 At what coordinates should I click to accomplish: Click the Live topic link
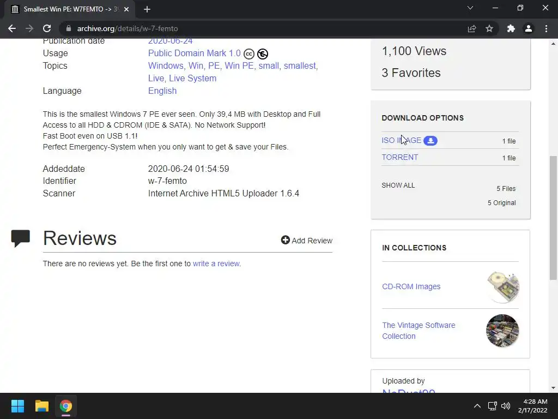[x=156, y=79]
